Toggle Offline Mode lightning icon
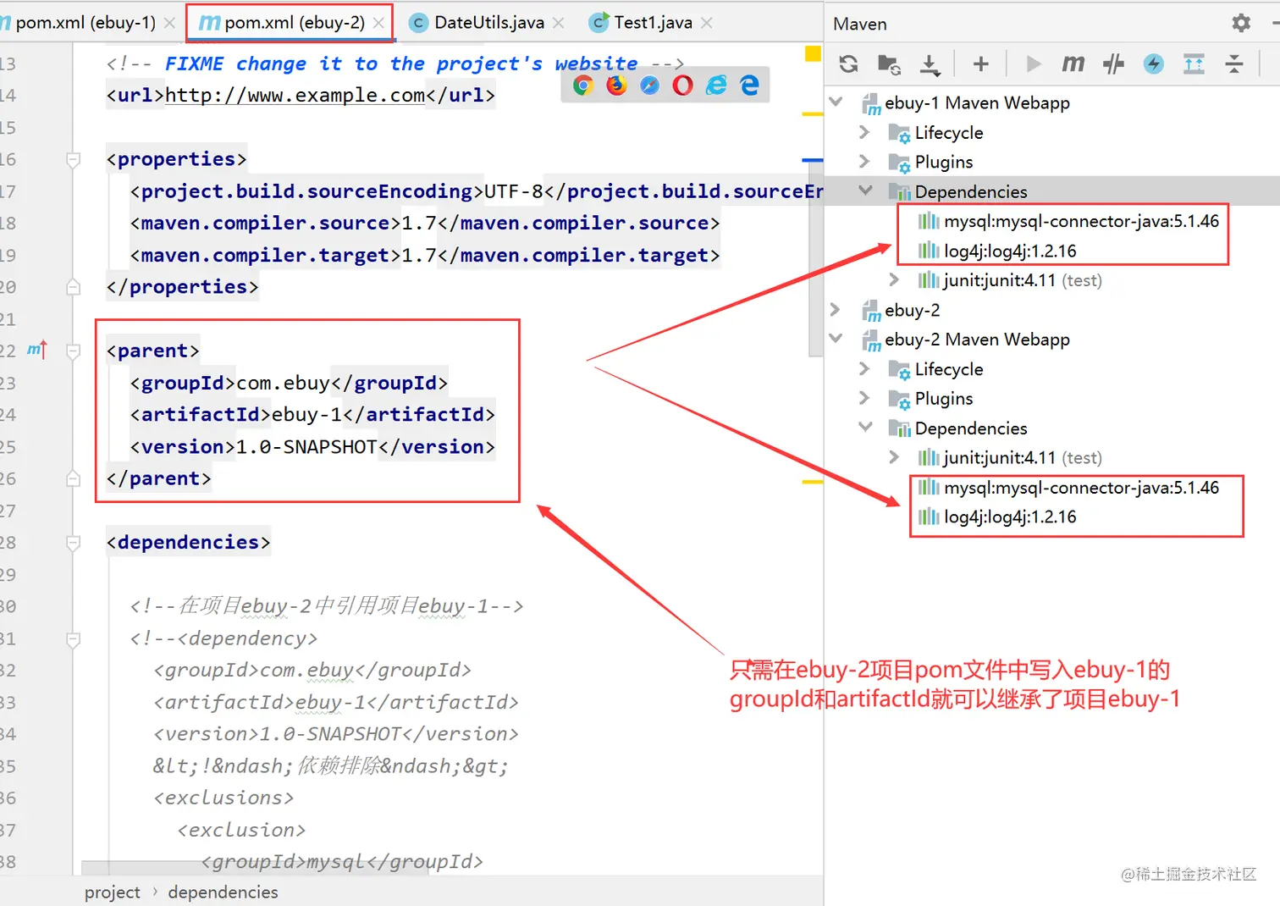Image resolution: width=1280 pixels, height=906 pixels. click(x=1153, y=64)
